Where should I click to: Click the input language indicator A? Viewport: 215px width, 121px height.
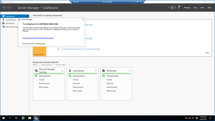coord(193,118)
